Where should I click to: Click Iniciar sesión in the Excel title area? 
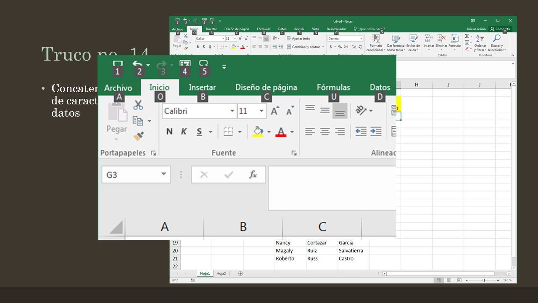(x=476, y=29)
